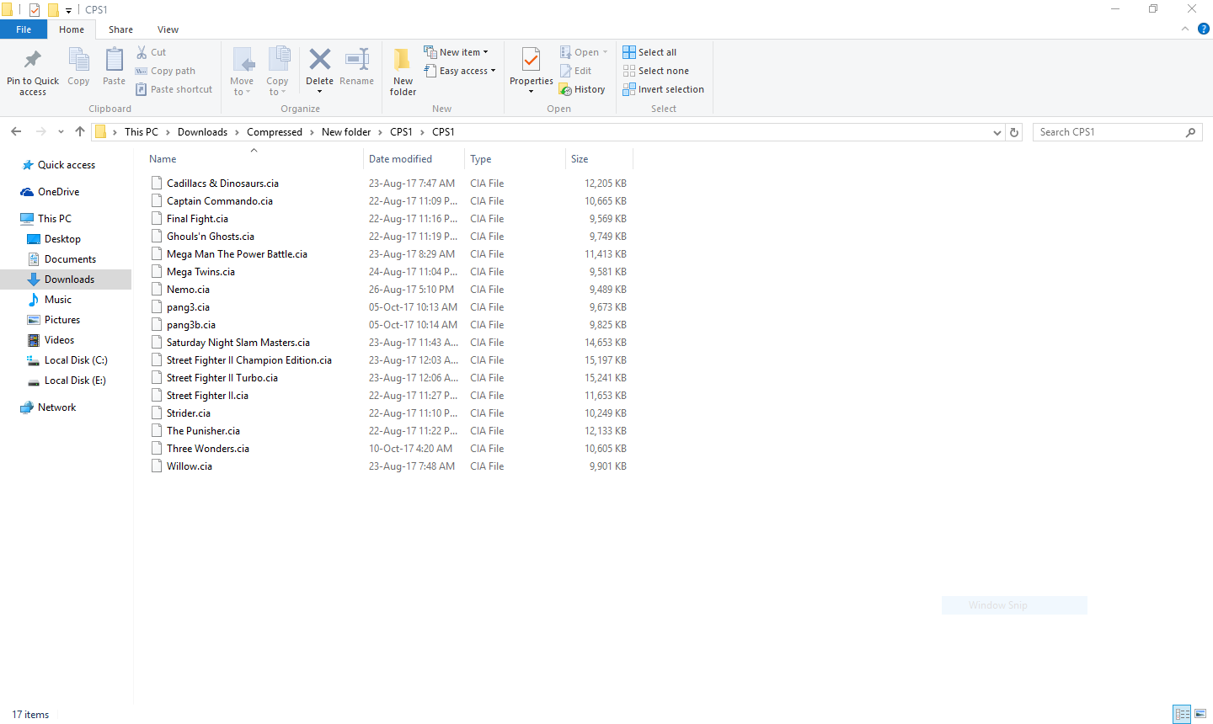Select OneDrive in navigation pane

58,192
